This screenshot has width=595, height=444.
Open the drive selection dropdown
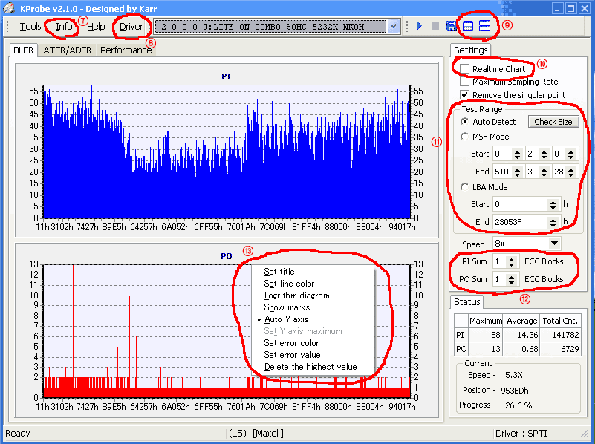tap(394, 27)
